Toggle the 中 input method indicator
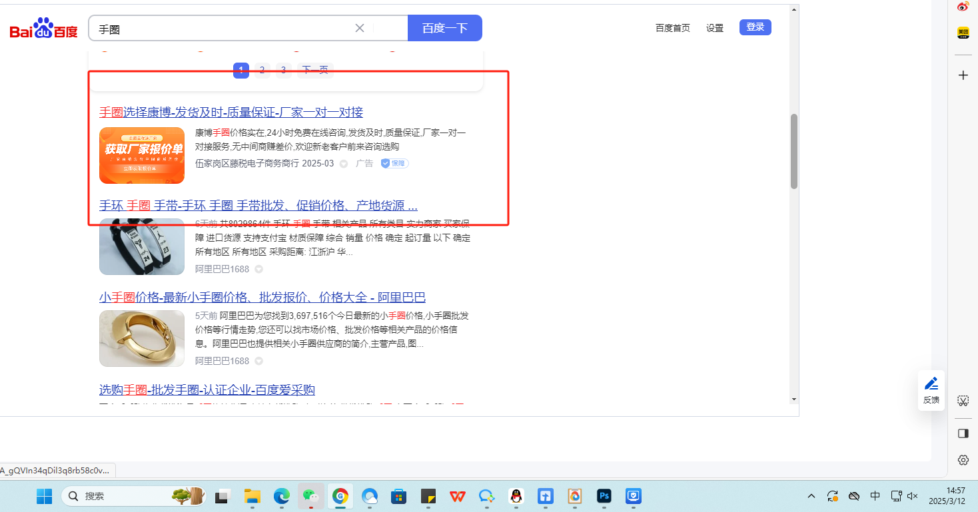 click(875, 496)
